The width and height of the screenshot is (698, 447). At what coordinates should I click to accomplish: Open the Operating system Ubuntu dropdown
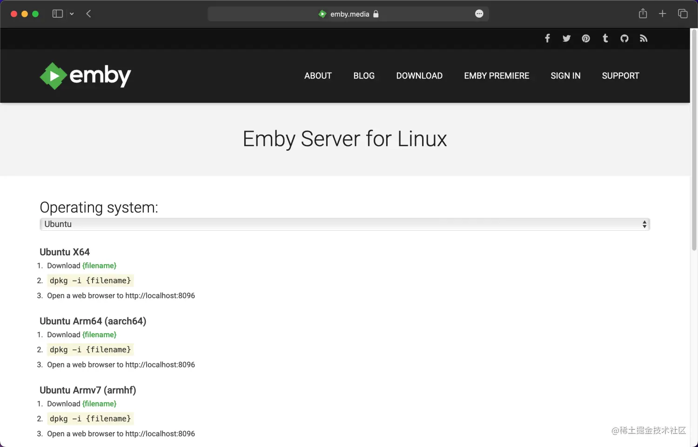coord(345,224)
